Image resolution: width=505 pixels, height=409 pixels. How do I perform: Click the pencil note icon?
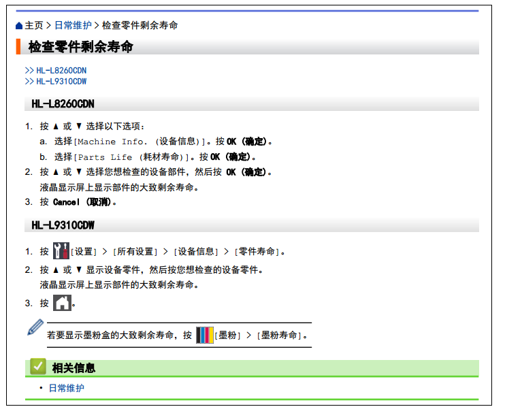35,327
